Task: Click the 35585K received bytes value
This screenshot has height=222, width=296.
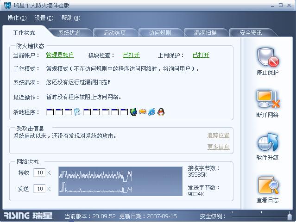Action: pos(197,175)
